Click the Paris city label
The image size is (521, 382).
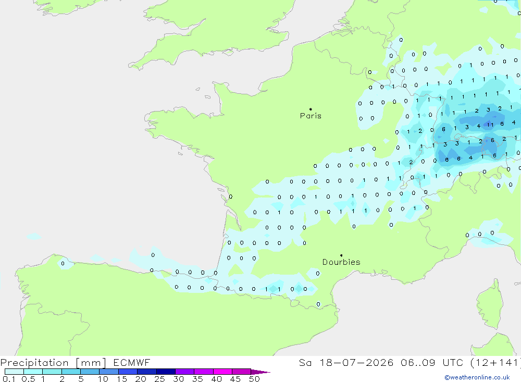[x=311, y=116]
